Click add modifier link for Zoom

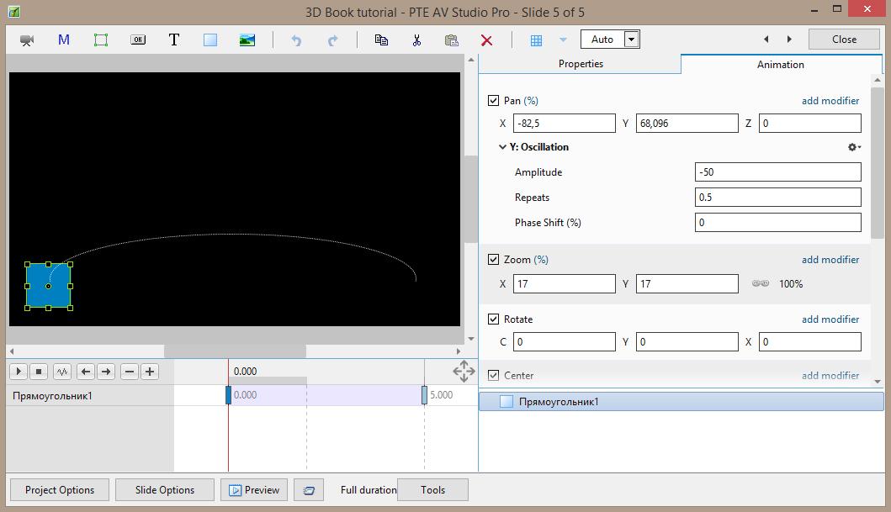click(x=830, y=260)
